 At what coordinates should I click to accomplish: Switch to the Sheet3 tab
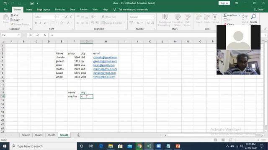point(39,135)
